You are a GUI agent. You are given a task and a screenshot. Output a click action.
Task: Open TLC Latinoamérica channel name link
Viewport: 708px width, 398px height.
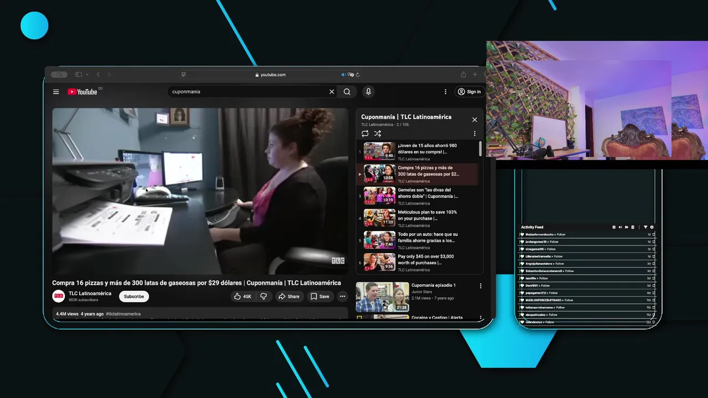coord(90,294)
